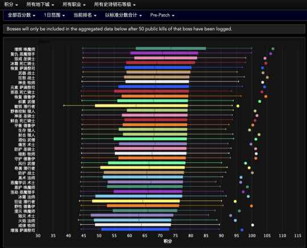
Task: Click the 神圣 牧师 label
Action: point(27,83)
